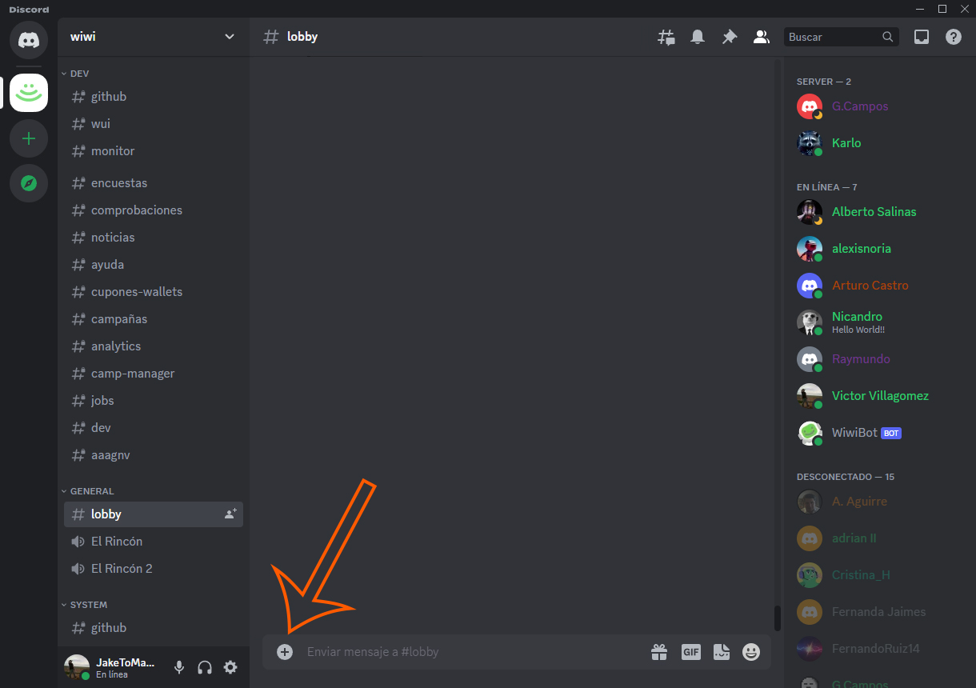Open the encuestas channel
Viewport: 976px width, 688px height.
(154, 183)
